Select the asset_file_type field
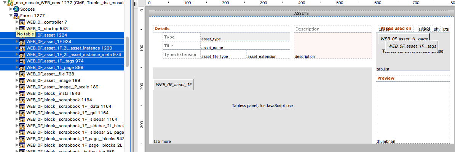 pyautogui.click(x=224, y=54)
